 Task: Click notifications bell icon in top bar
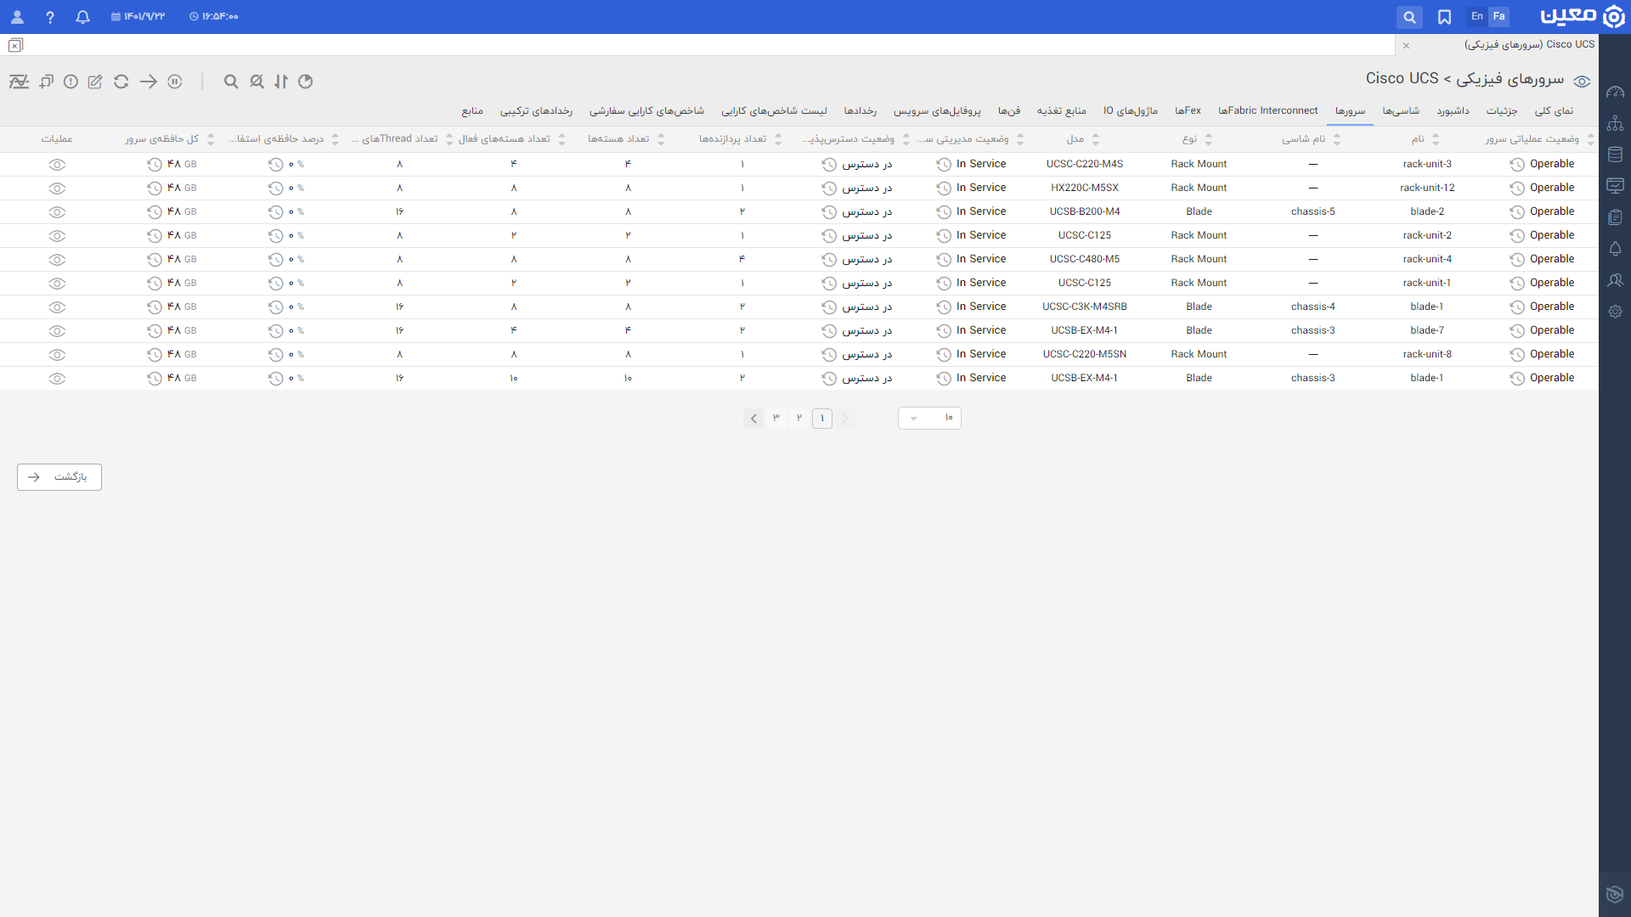pos(82,15)
